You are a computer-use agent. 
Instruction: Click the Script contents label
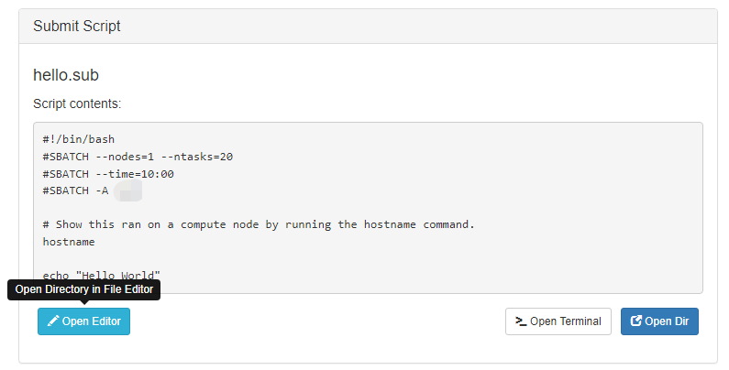(x=77, y=103)
